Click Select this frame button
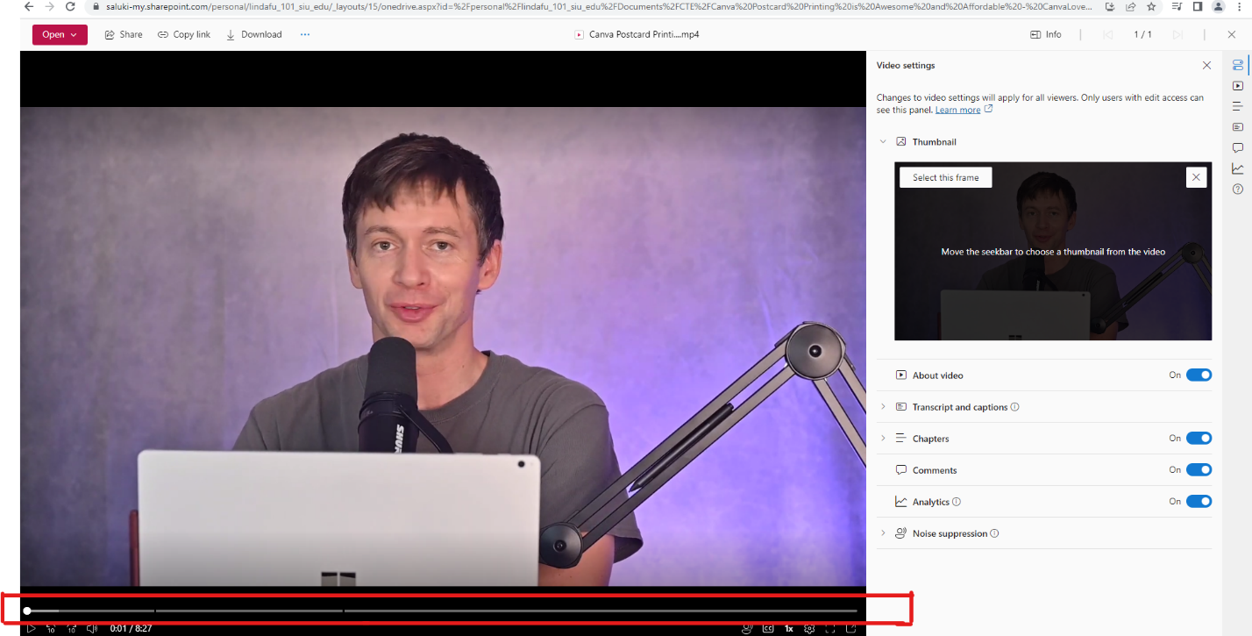The height and width of the screenshot is (636, 1252). [945, 177]
